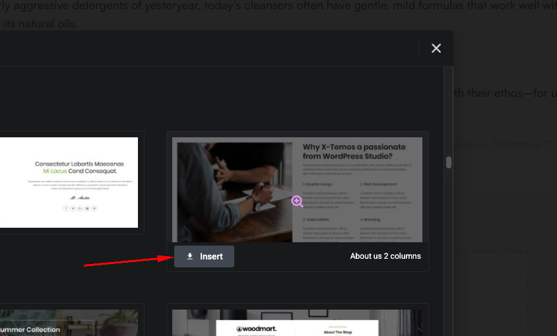
Task: Click the Insert button for About us 2 columns
Action: coord(204,256)
